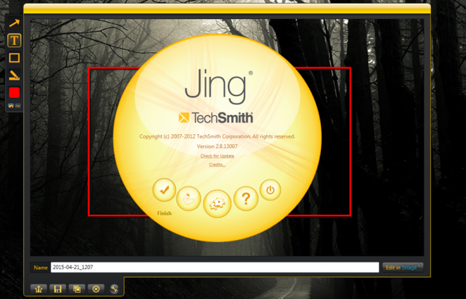466x299 pixels.
Task: Open the Preferences gears icon
Action: [217, 204]
